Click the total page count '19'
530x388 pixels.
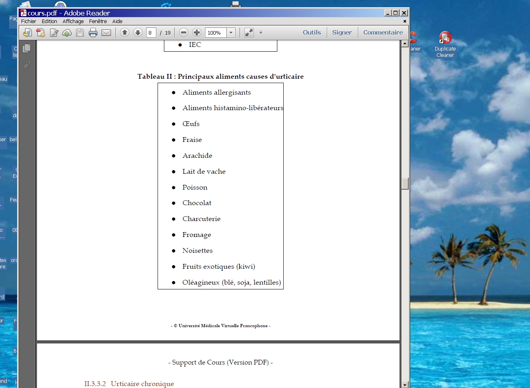click(168, 33)
